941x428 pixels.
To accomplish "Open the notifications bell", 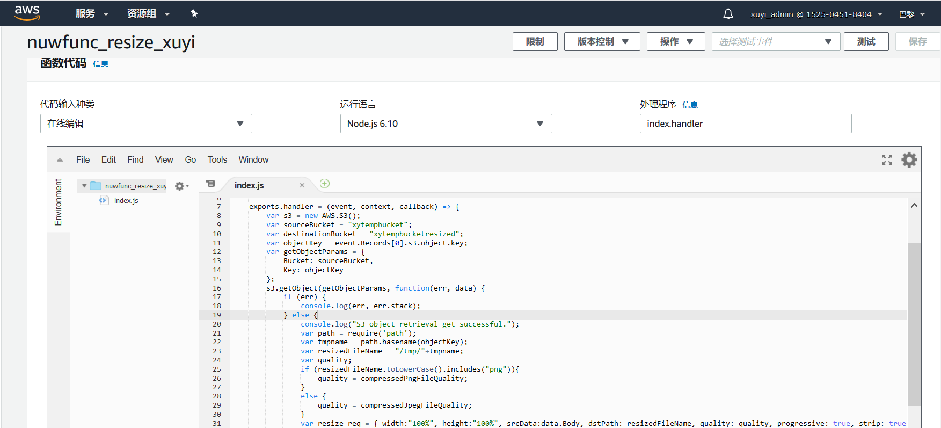I will (728, 14).
